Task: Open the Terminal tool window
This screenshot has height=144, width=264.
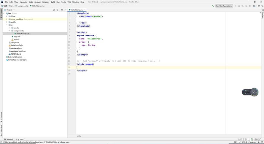Action: [8, 140]
